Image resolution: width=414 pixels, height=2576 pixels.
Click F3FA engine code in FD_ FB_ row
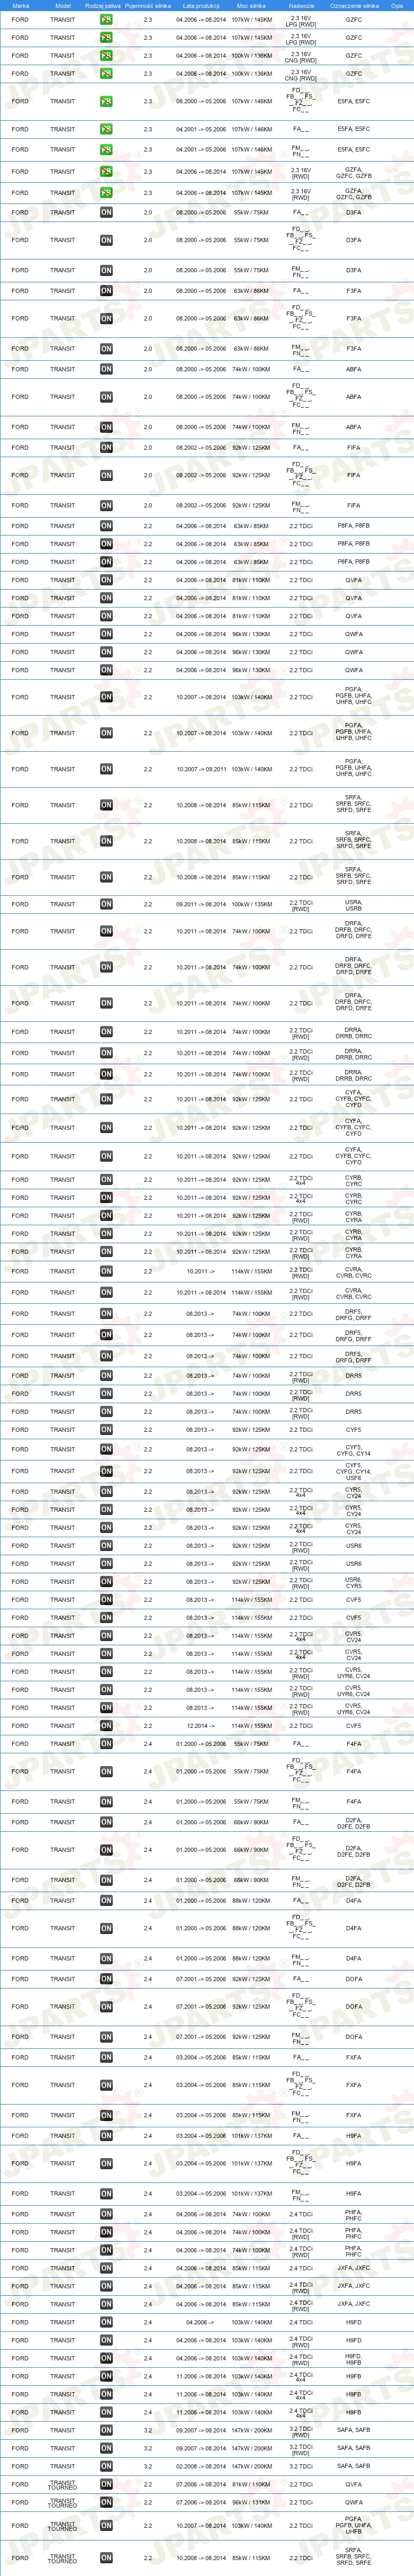coord(354,319)
